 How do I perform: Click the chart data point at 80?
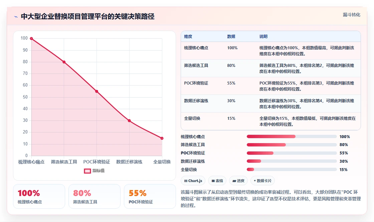coord(64,62)
